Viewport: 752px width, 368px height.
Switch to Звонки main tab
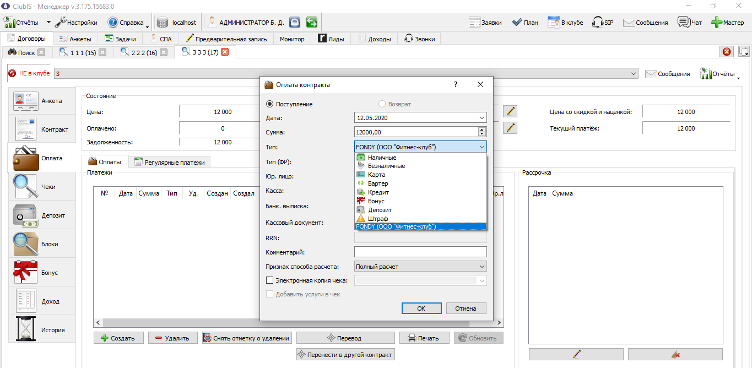click(420, 39)
